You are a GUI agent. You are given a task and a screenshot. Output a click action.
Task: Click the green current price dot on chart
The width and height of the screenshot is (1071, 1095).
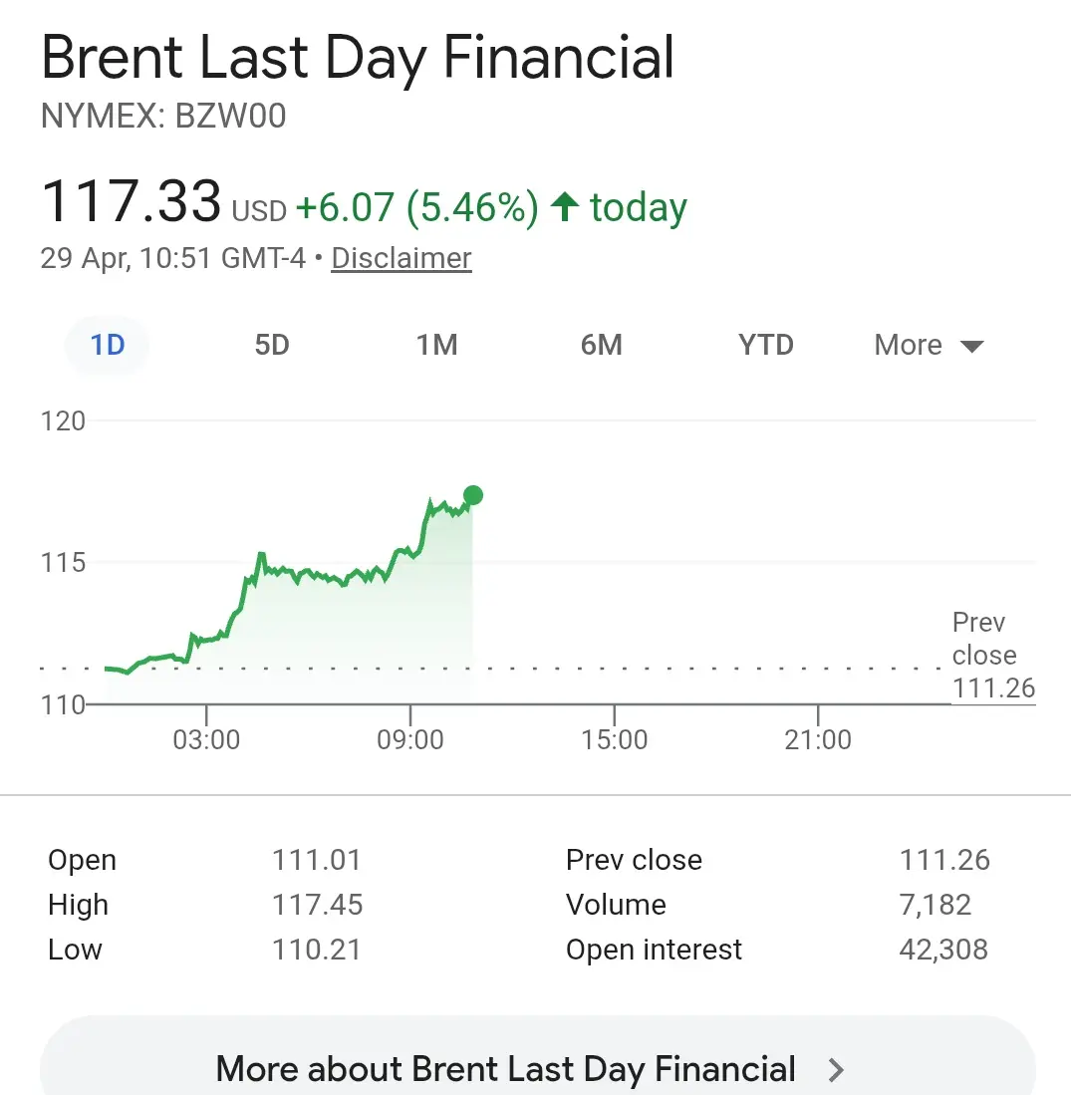click(x=473, y=495)
